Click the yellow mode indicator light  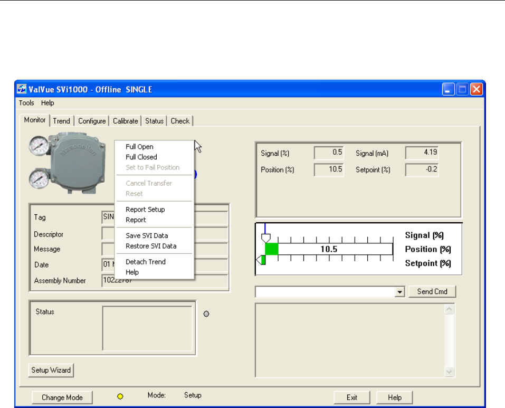point(120,396)
